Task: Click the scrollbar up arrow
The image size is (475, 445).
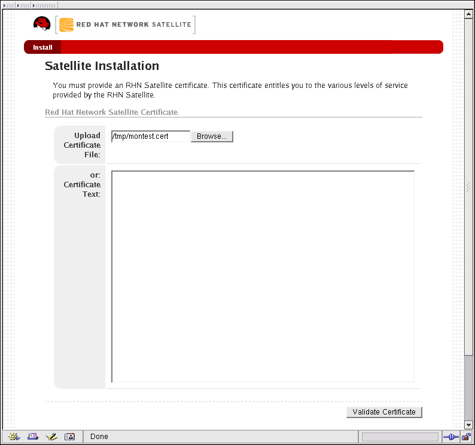Action: click(468, 14)
